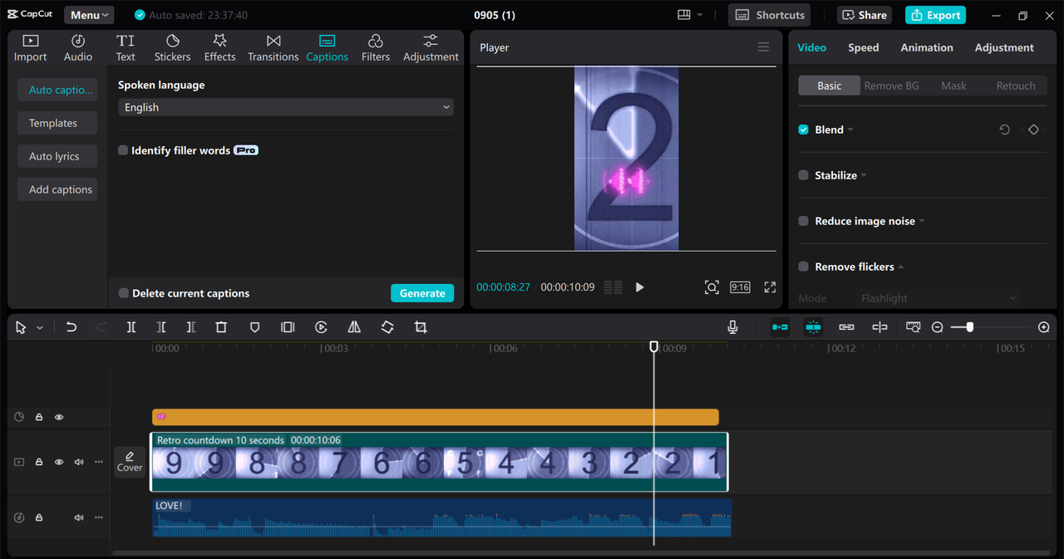This screenshot has height=559, width=1064.
Task: Click the timeline zoom-in magnifier
Action: coord(1044,327)
